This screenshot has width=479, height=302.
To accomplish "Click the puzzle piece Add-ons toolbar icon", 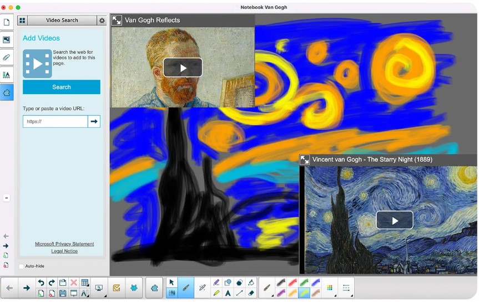I will tap(154, 288).
